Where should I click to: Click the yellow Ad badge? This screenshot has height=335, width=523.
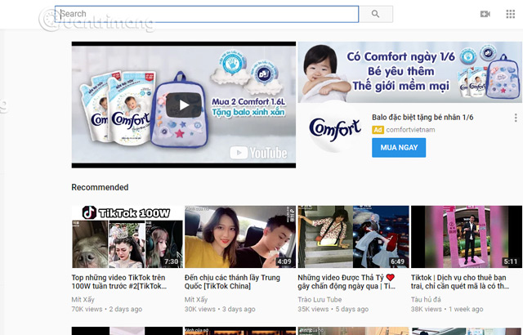(x=378, y=130)
